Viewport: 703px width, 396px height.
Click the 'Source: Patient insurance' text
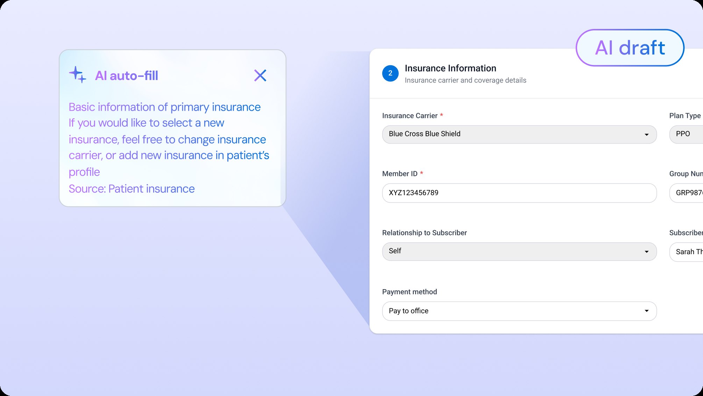(x=132, y=189)
